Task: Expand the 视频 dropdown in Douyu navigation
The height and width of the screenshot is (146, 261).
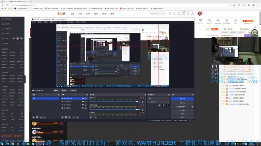Action: (96, 14)
